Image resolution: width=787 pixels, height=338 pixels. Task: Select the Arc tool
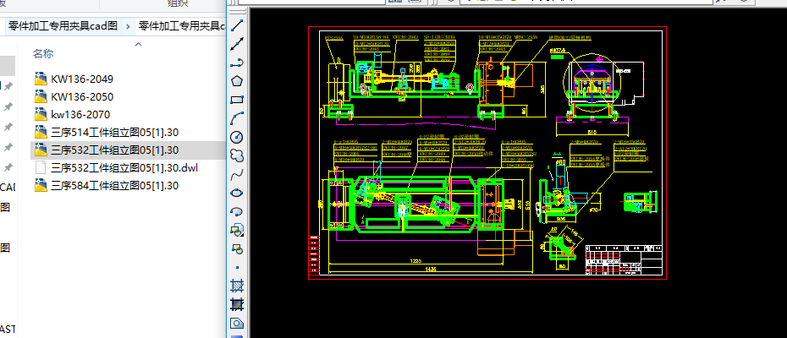coord(237,118)
